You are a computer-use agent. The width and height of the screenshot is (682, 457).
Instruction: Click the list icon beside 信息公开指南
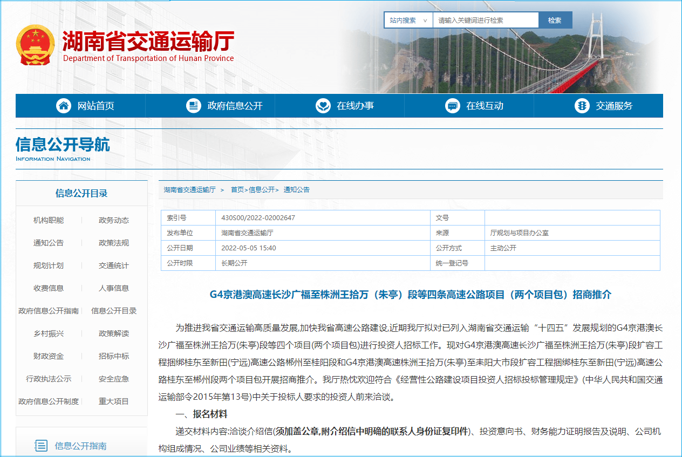(40, 446)
